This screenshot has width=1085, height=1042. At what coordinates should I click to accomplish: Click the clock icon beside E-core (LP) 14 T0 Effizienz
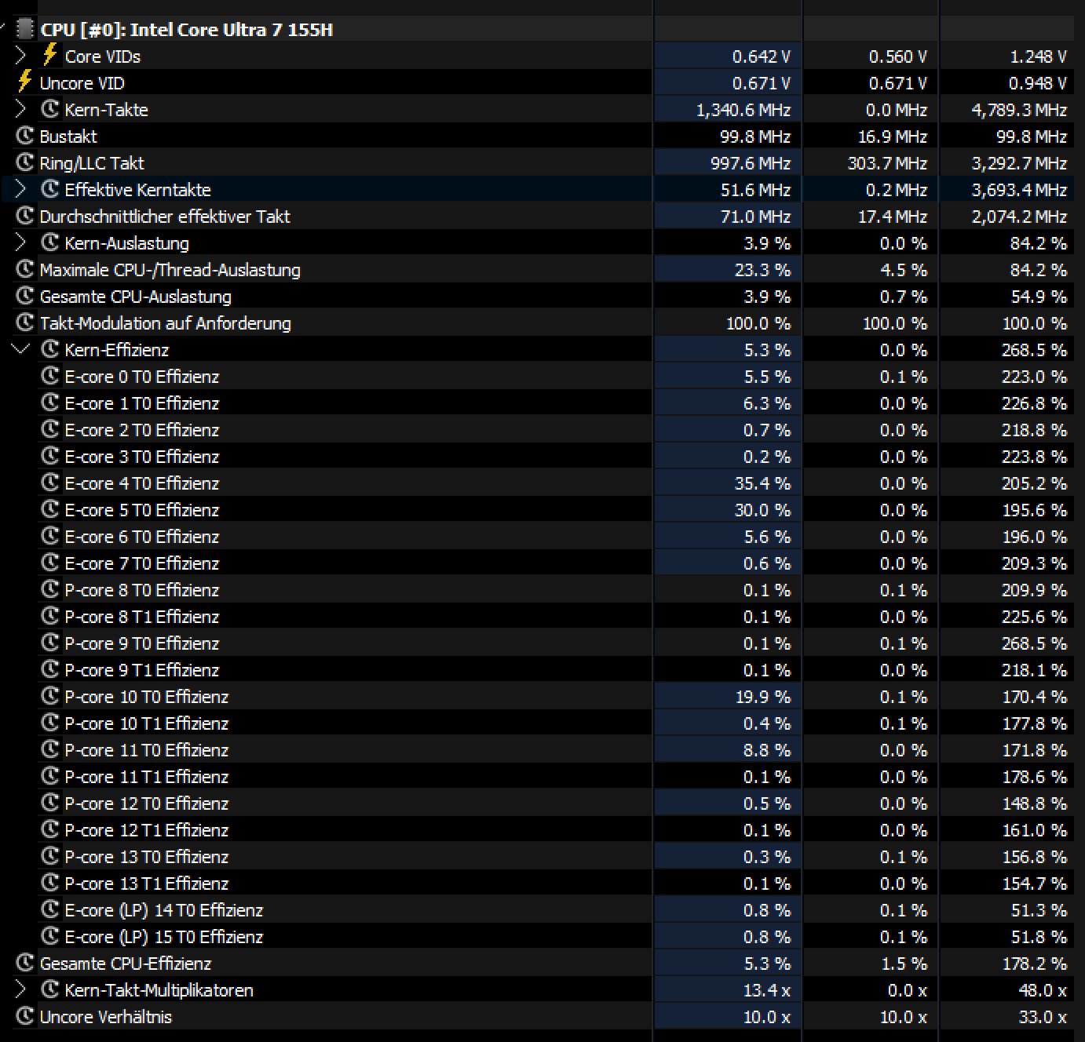49,909
